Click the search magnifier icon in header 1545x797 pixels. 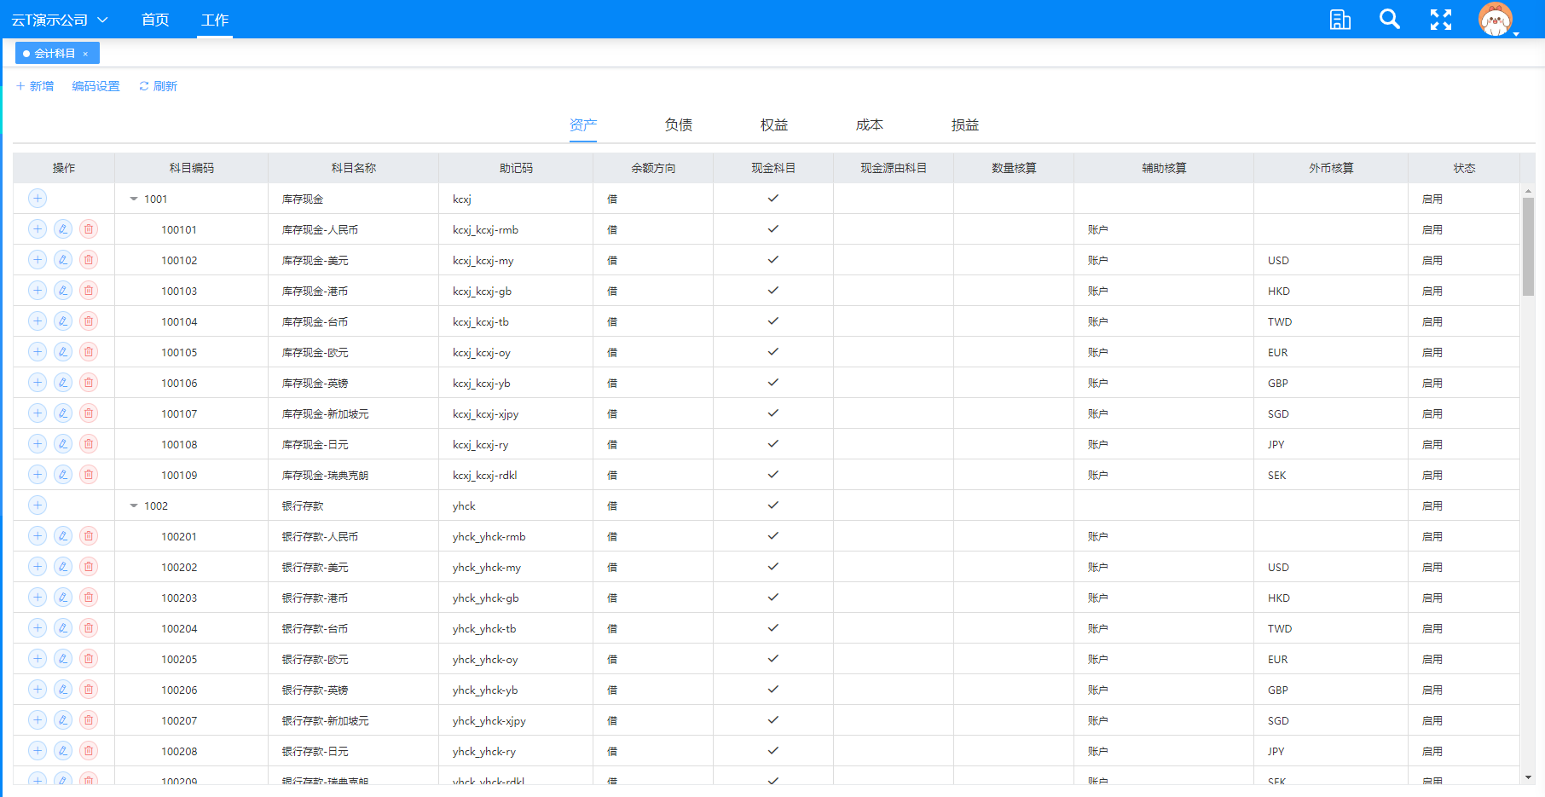(1389, 19)
